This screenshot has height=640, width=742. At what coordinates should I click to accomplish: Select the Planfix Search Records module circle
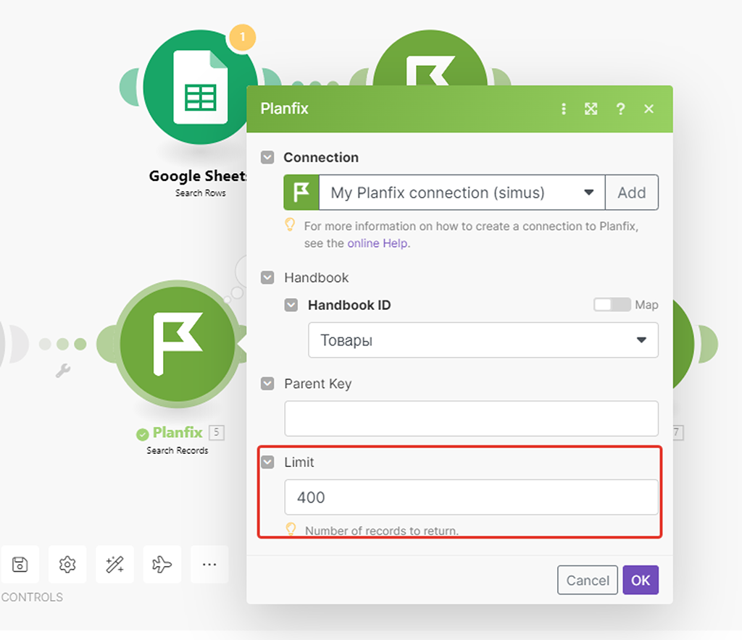(x=177, y=344)
